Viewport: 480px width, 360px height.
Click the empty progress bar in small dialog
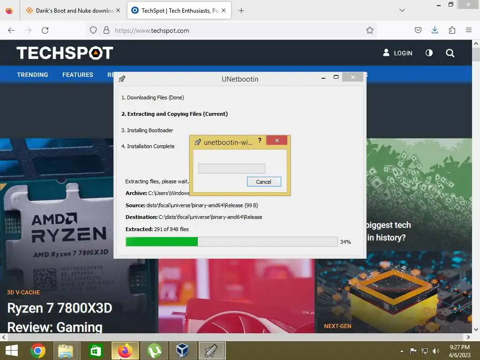232,168
